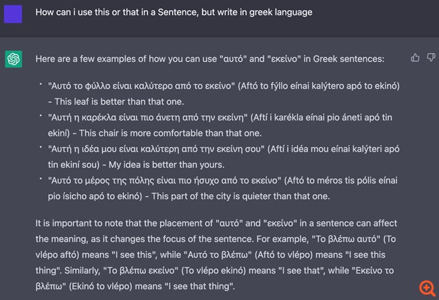The width and height of the screenshot is (439, 300).
Task: Select the Greek sentence about the leaf (φύλλο)
Action: (141, 86)
